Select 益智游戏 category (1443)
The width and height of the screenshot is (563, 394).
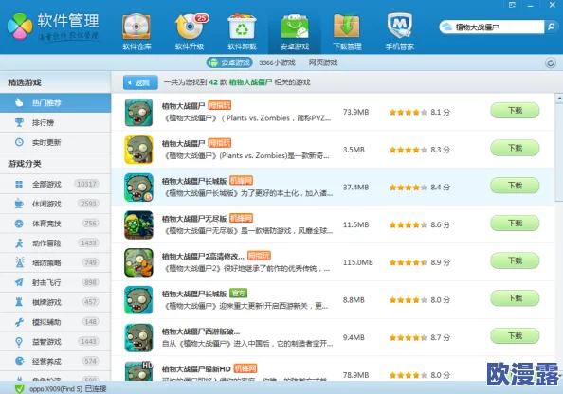tap(55, 342)
